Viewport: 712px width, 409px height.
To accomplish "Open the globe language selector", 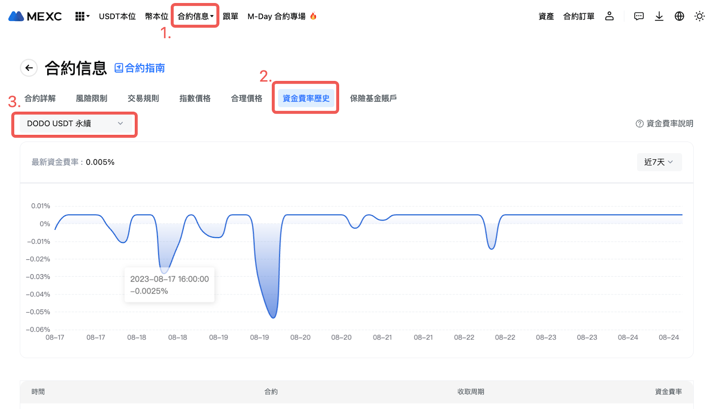I will pos(679,16).
